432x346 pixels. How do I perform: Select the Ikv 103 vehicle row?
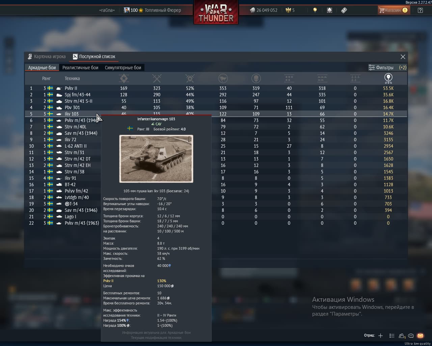(x=216, y=114)
